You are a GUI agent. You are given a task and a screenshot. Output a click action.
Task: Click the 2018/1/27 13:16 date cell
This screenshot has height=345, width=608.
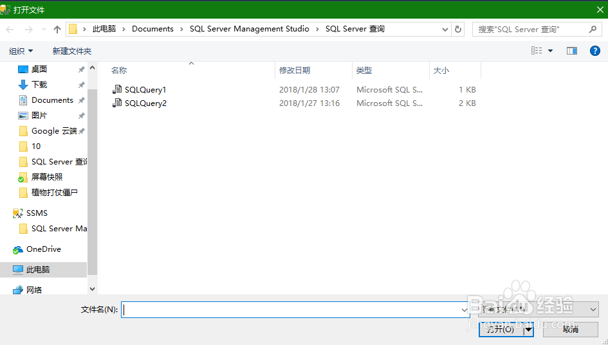309,103
